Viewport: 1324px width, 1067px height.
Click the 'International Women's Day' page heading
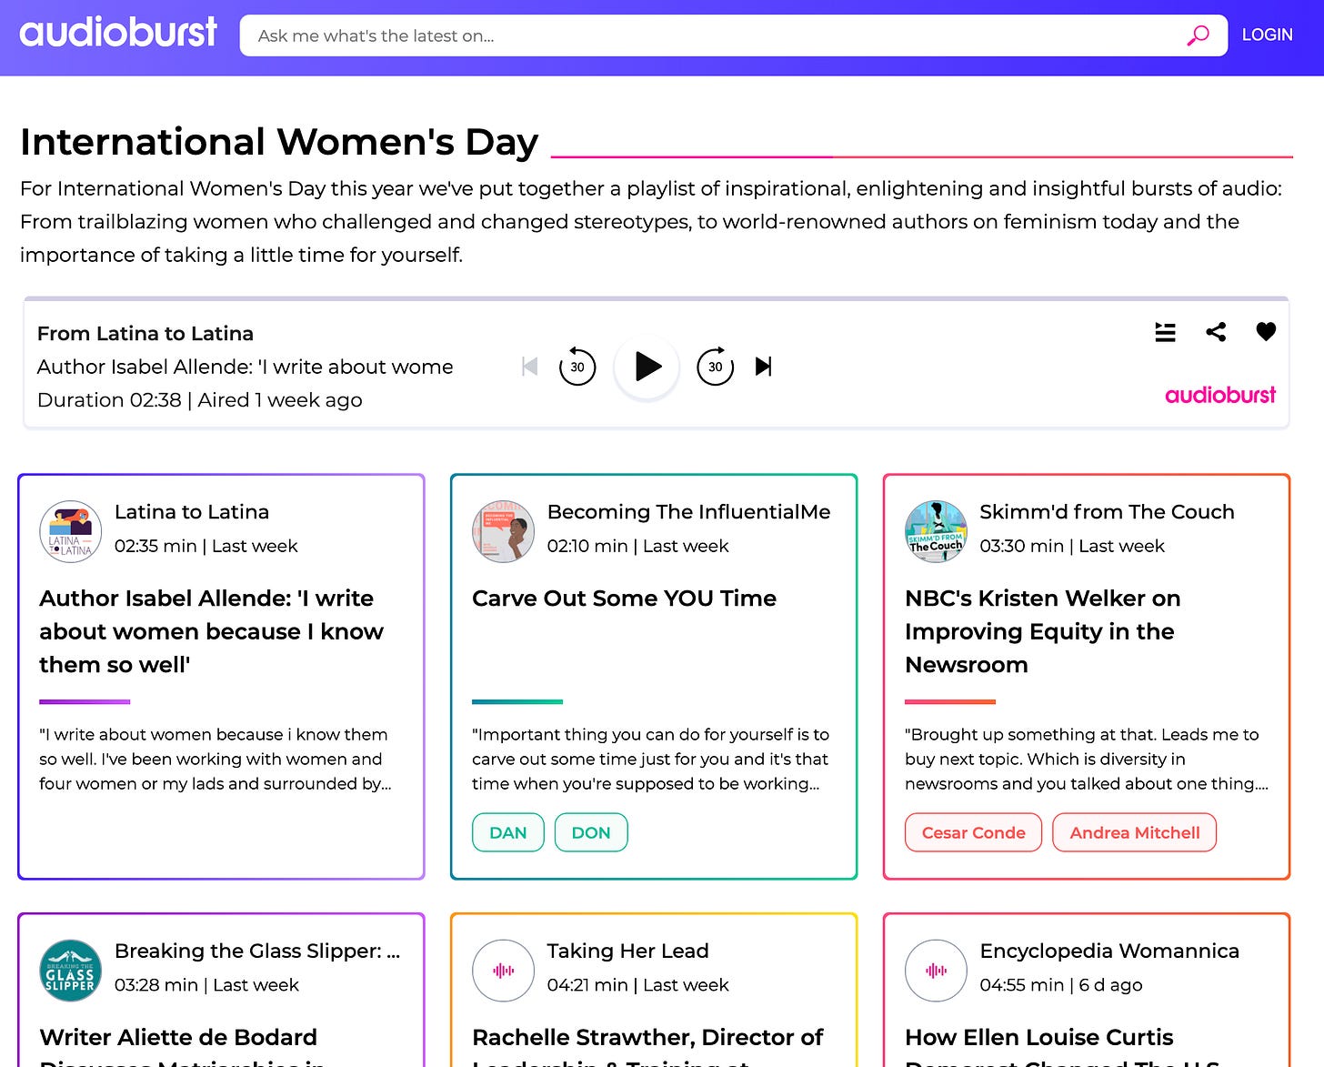[279, 142]
